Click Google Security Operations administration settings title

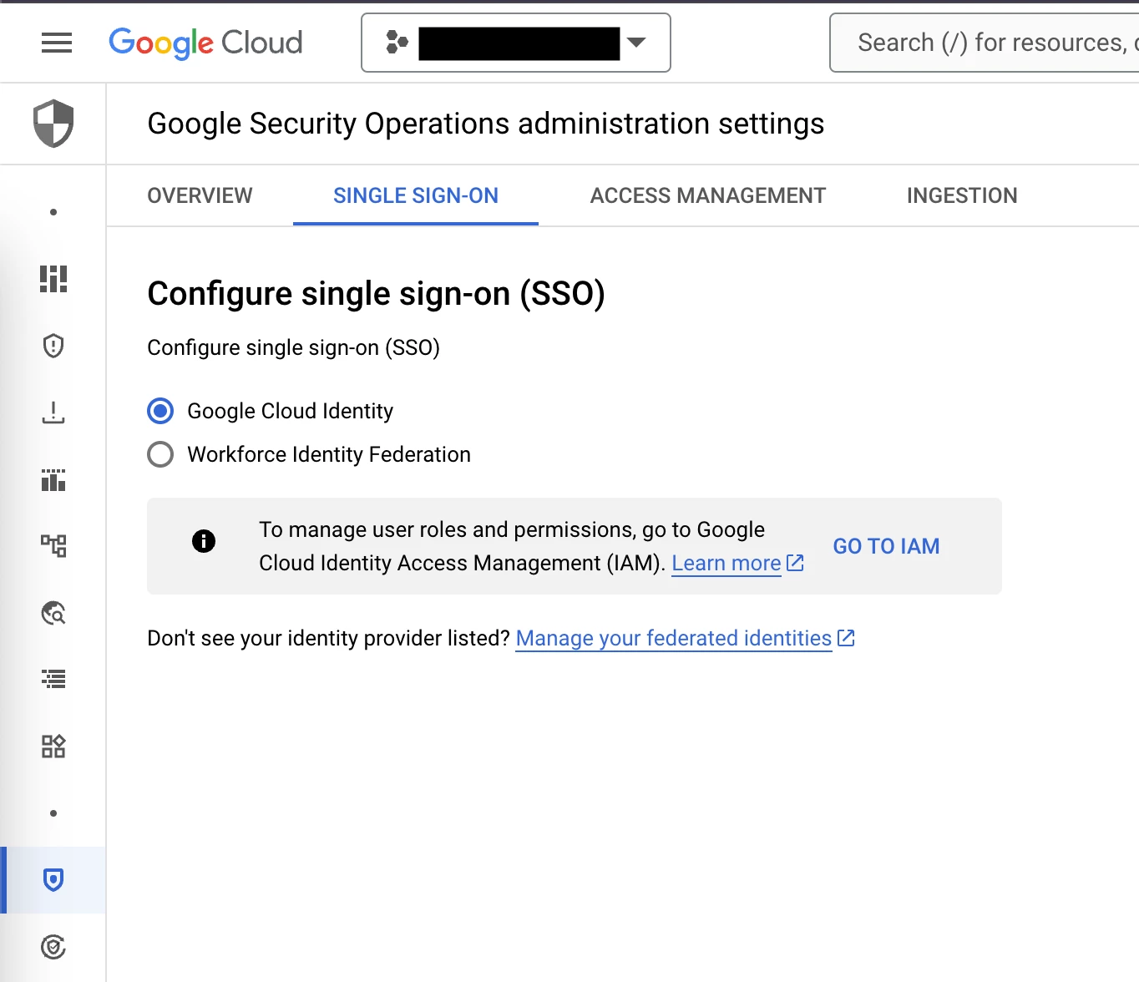coord(486,124)
